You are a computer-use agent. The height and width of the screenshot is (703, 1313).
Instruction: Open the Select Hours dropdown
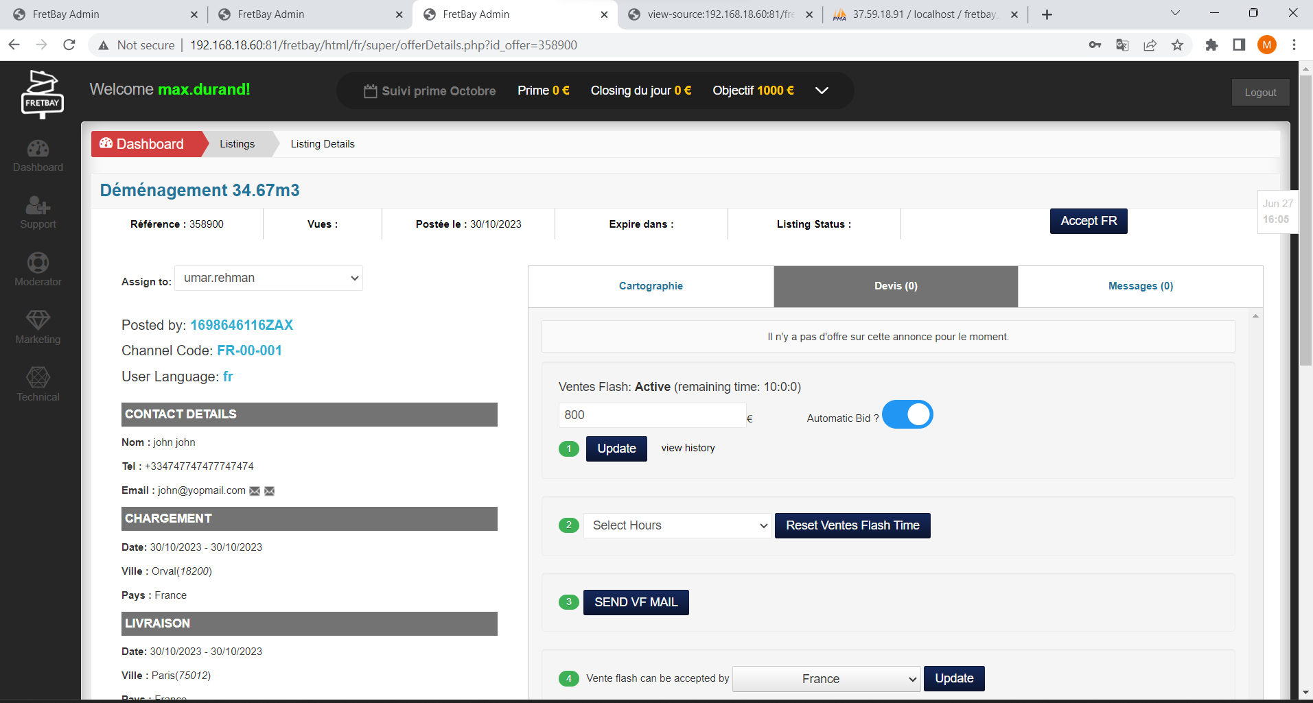click(x=677, y=526)
